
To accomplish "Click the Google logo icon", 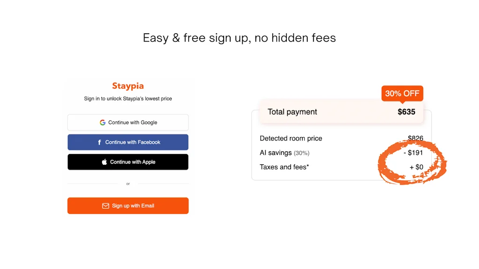I will pyautogui.click(x=102, y=122).
